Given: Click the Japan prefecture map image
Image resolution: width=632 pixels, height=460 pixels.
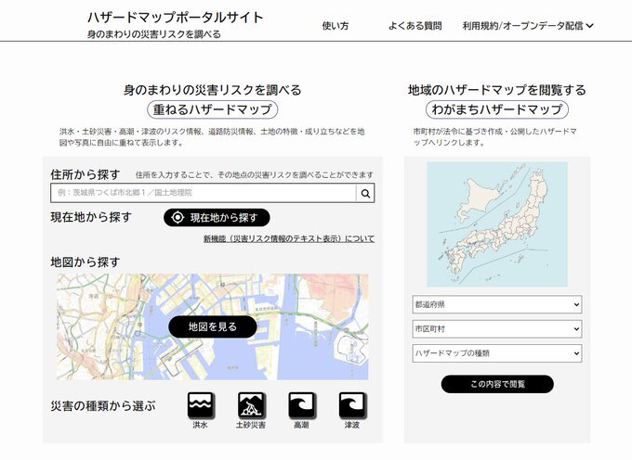Looking at the screenshot, I should (497, 224).
